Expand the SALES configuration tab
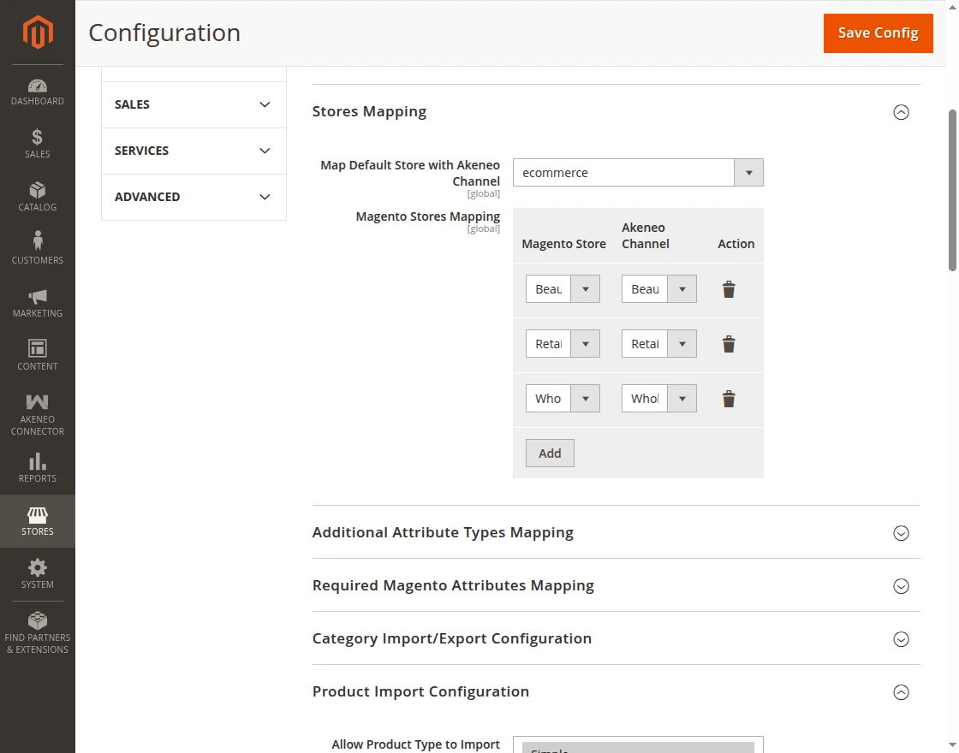The width and height of the screenshot is (959, 753). click(194, 104)
